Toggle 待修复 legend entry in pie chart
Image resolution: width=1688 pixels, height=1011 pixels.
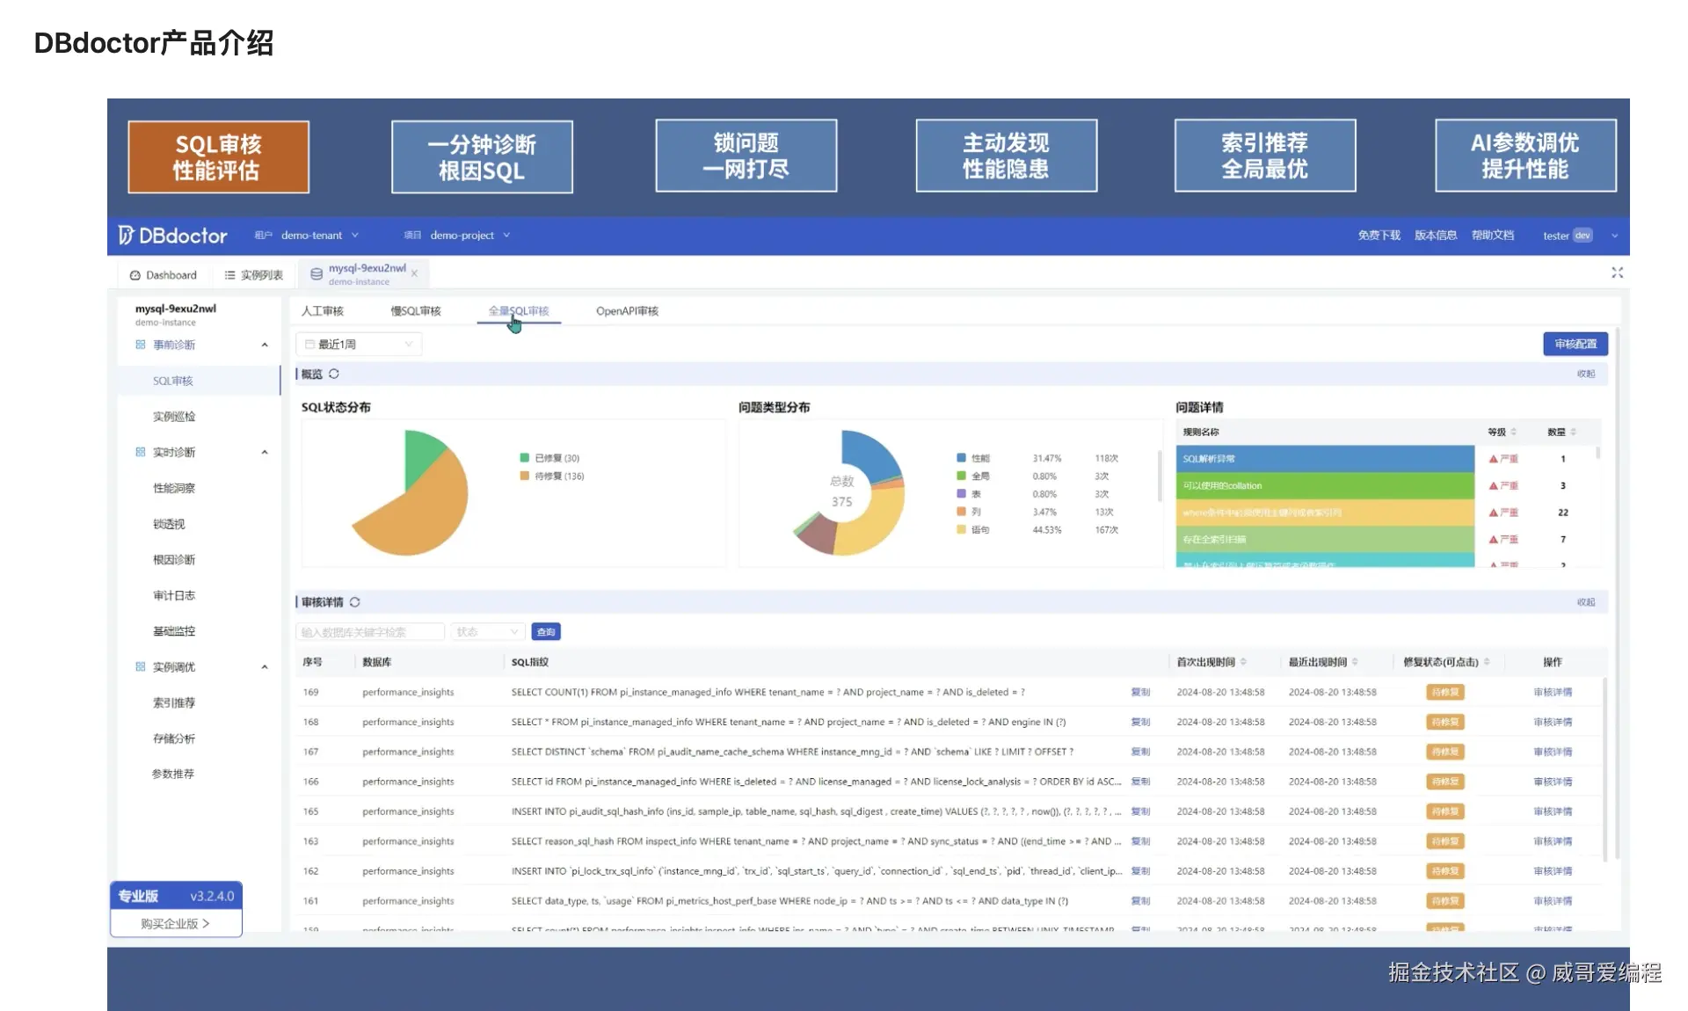(x=552, y=476)
